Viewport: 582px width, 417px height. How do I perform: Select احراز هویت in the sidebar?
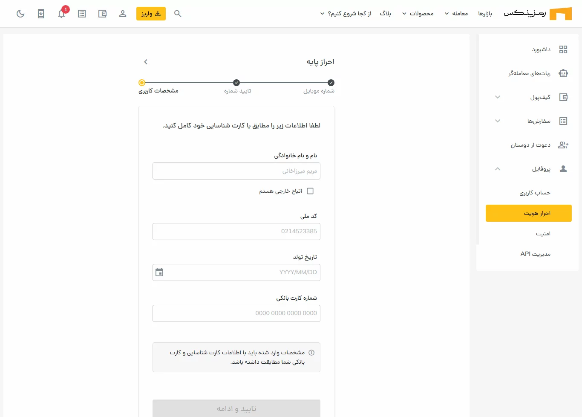point(529,213)
